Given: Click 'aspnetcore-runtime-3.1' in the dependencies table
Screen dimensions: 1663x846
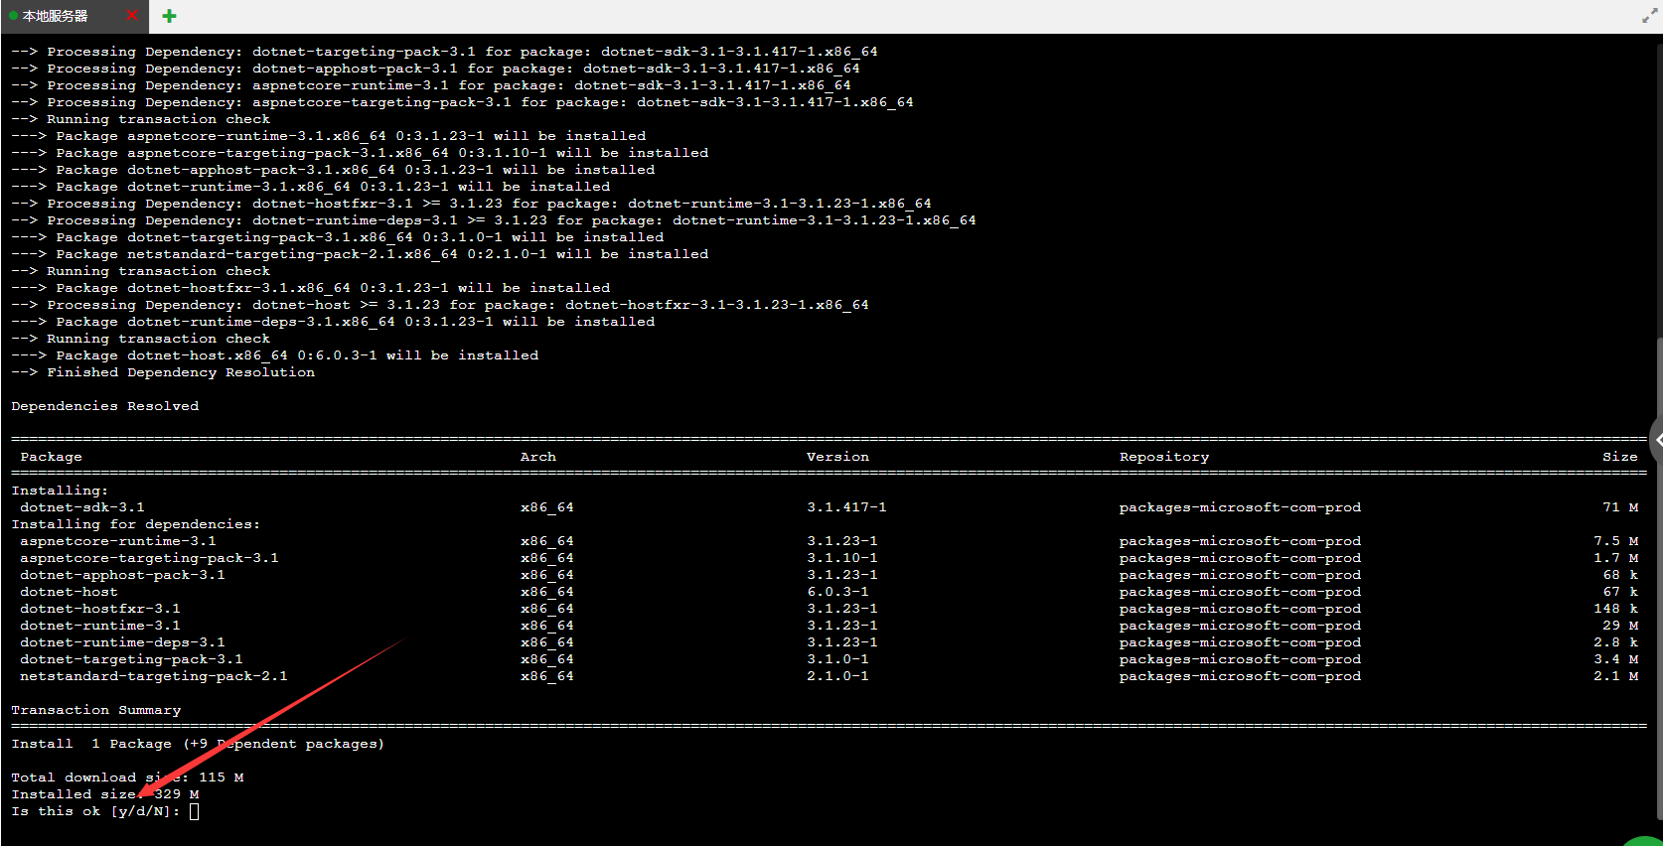Looking at the screenshot, I should coord(118,541).
